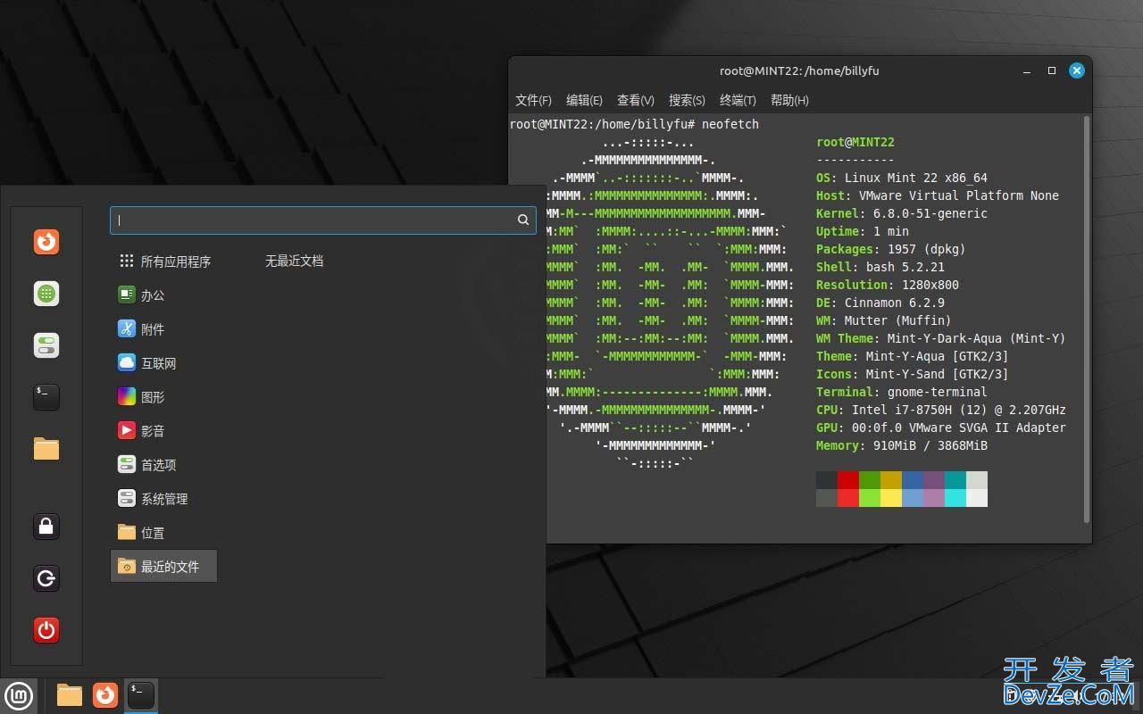Image resolution: width=1143 pixels, height=714 pixels.
Task: Select the 办公 office category
Action: click(x=164, y=295)
